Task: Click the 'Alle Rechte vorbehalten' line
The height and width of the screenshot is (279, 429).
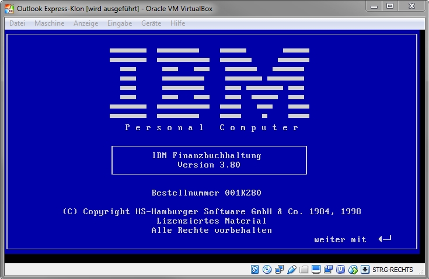Action: (x=212, y=230)
